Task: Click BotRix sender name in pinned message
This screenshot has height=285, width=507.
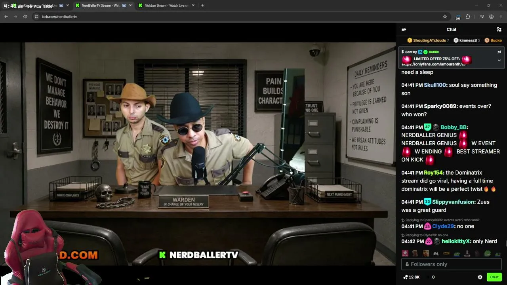Action: click(x=434, y=52)
